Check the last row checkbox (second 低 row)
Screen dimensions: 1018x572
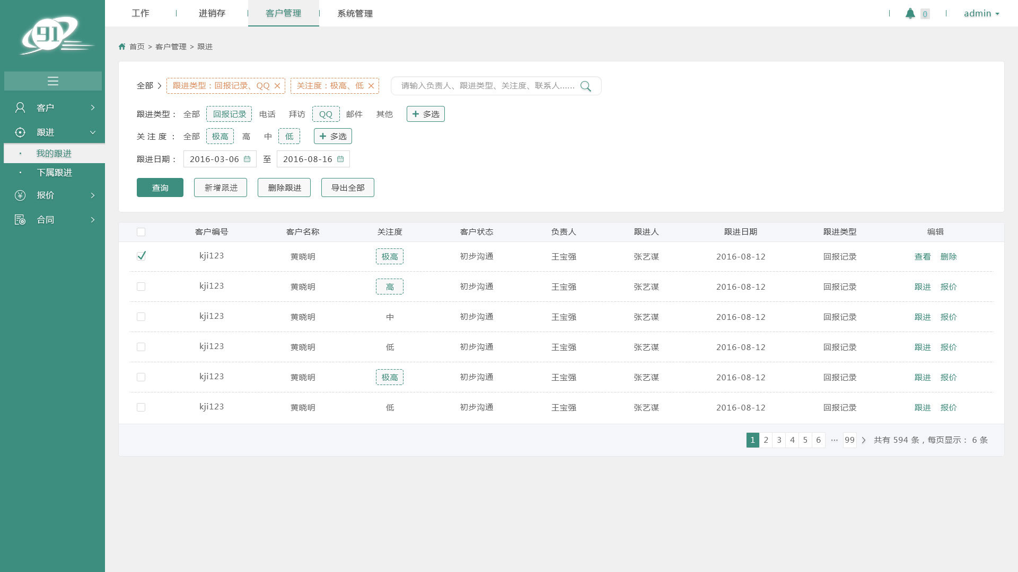[x=141, y=407]
